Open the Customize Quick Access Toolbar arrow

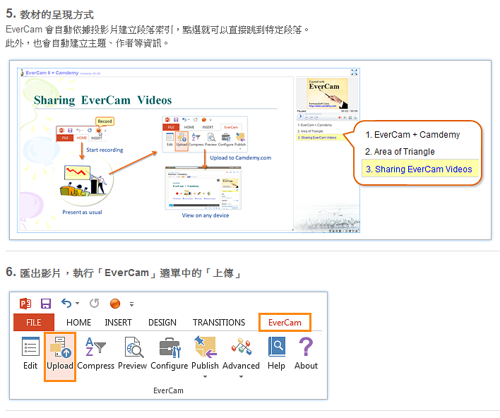point(131,304)
